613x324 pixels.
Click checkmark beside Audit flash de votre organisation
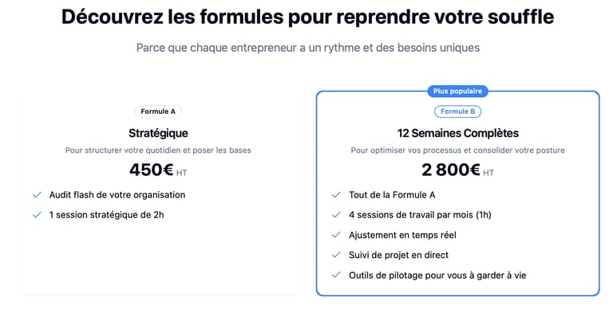click(37, 194)
